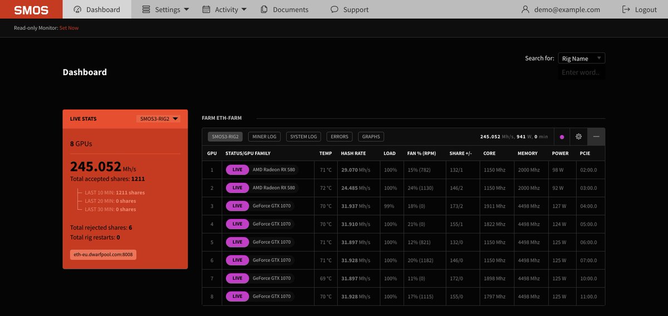668x316 pixels.
Task: Open the System Log tab
Action: coord(303,136)
